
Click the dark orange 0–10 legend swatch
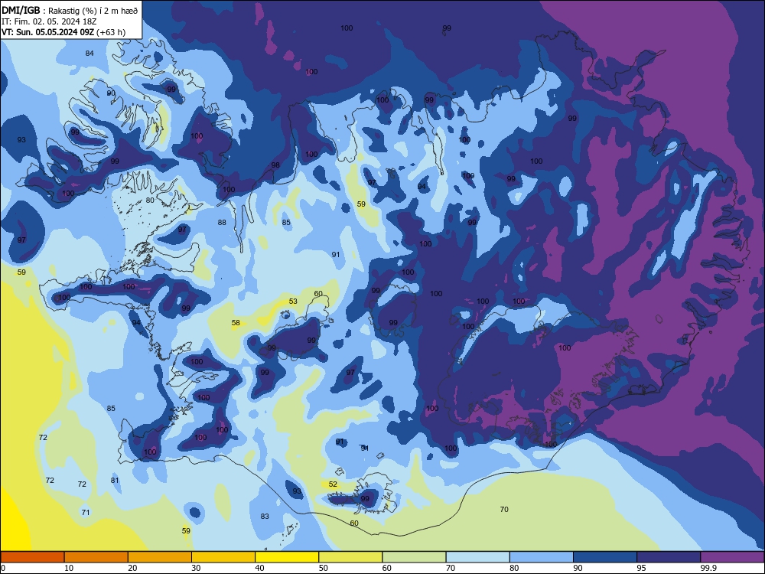pos(32,557)
